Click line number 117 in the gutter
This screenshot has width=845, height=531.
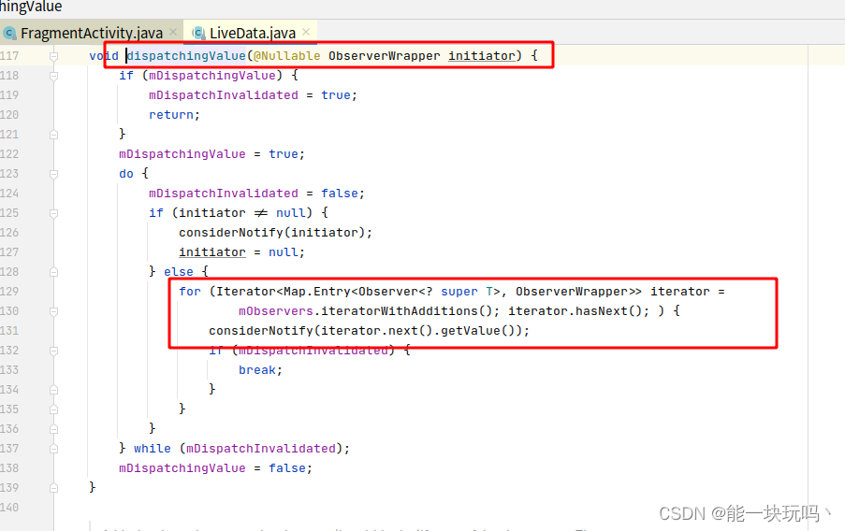point(9,56)
